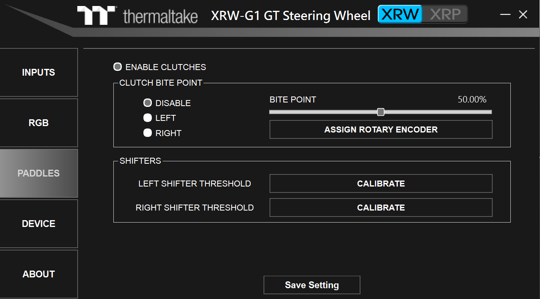Screen dimensions: 540x299
Task: Choose LEFT clutch bite point
Action: click(x=147, y=117)
